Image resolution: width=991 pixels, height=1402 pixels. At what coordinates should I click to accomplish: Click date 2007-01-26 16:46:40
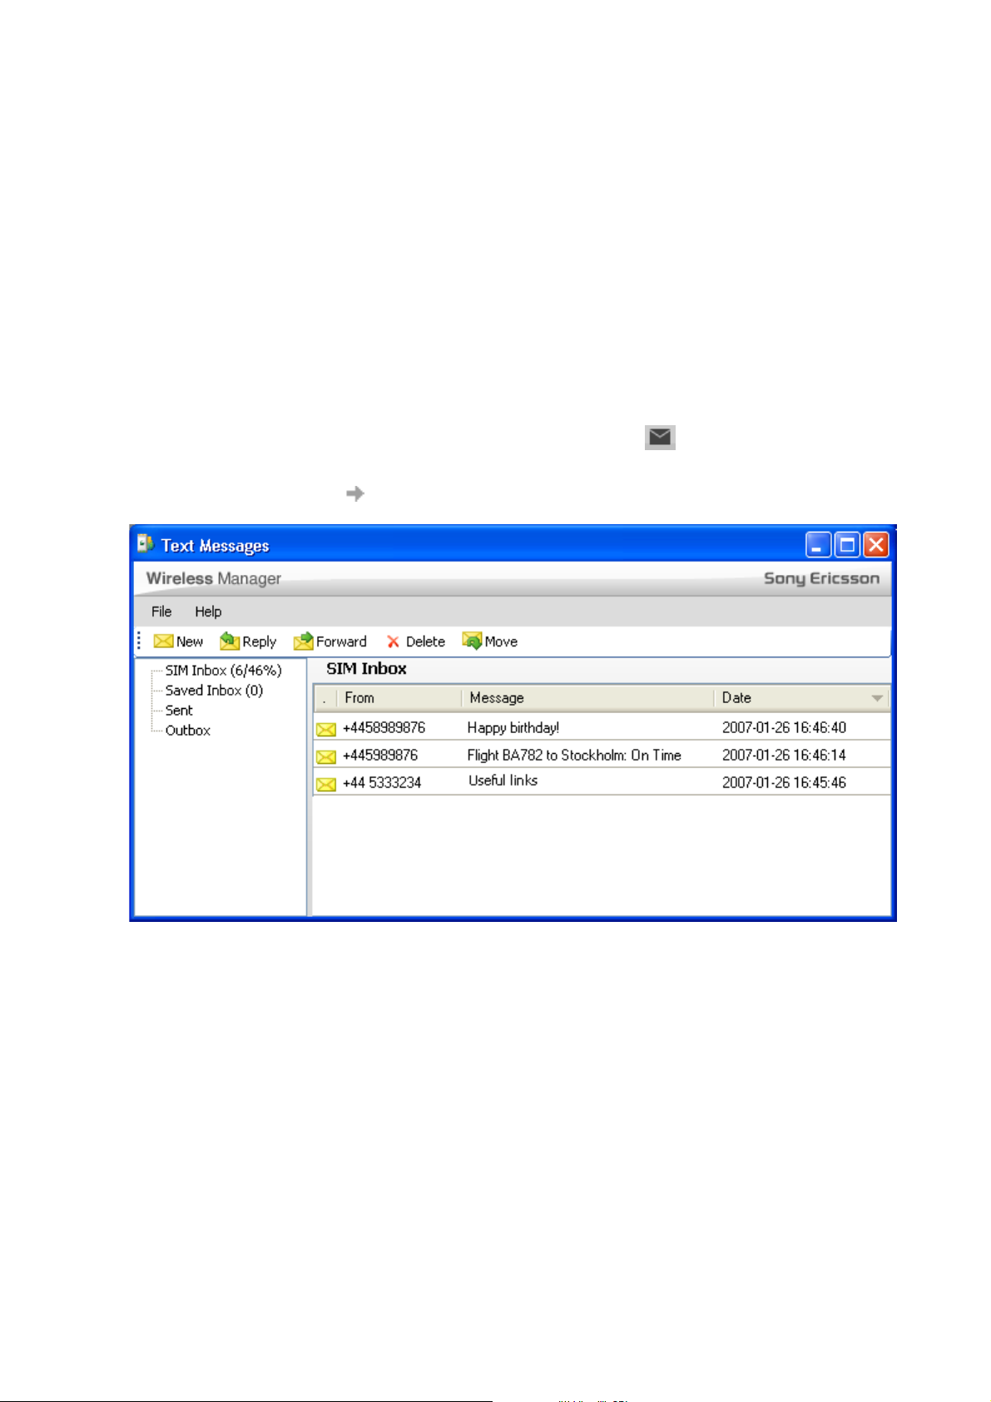(x=784, y=728)
